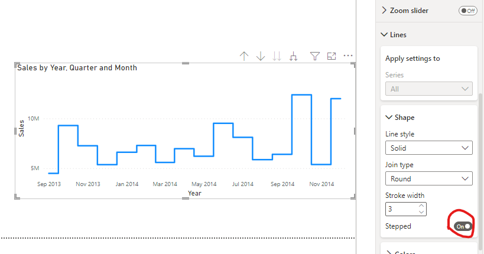The height and width of the screenshot is (254, 484).
Task: Click the Year x-axis title
Action: click(194, 193)
